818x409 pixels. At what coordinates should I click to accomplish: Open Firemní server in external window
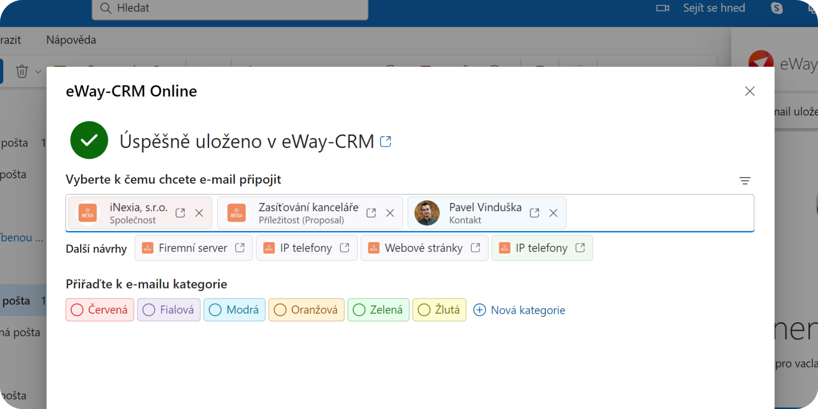[x=240, y=248]
